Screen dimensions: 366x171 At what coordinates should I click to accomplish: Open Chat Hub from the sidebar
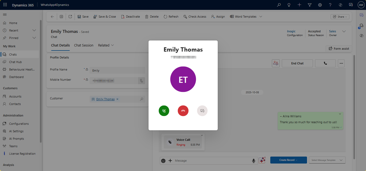[x=15, y=62]
